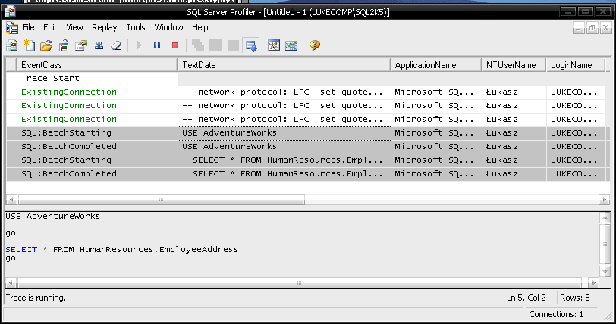This screenshot has width=616, height=324.
Task: Click the TextData column header
Action: tap(284, 65)
